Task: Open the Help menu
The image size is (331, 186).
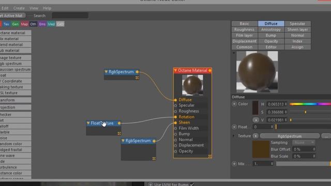Action: pyautogui.click(x=47, y=8)
